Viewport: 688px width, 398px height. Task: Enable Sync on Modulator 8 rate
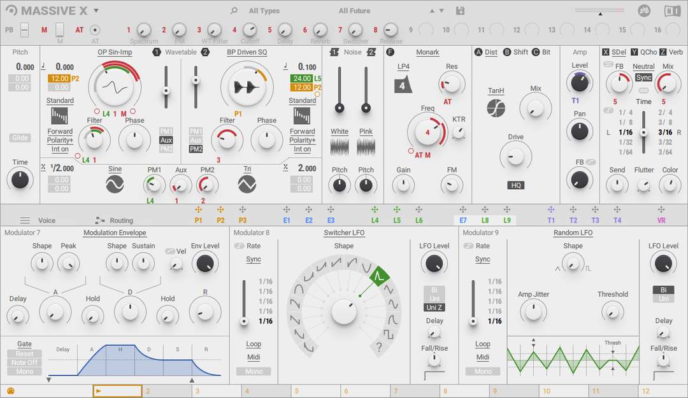click(254, 259)
